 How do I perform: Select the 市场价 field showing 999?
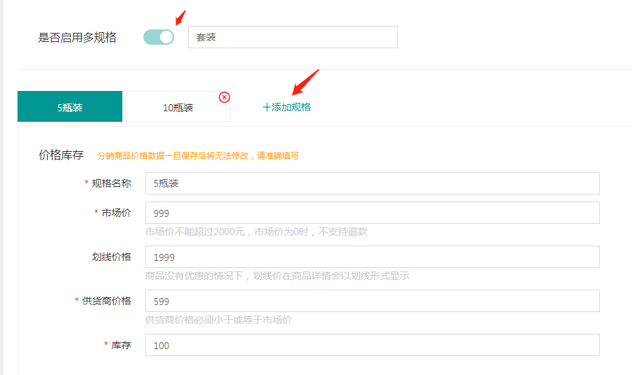coord(372,213)
